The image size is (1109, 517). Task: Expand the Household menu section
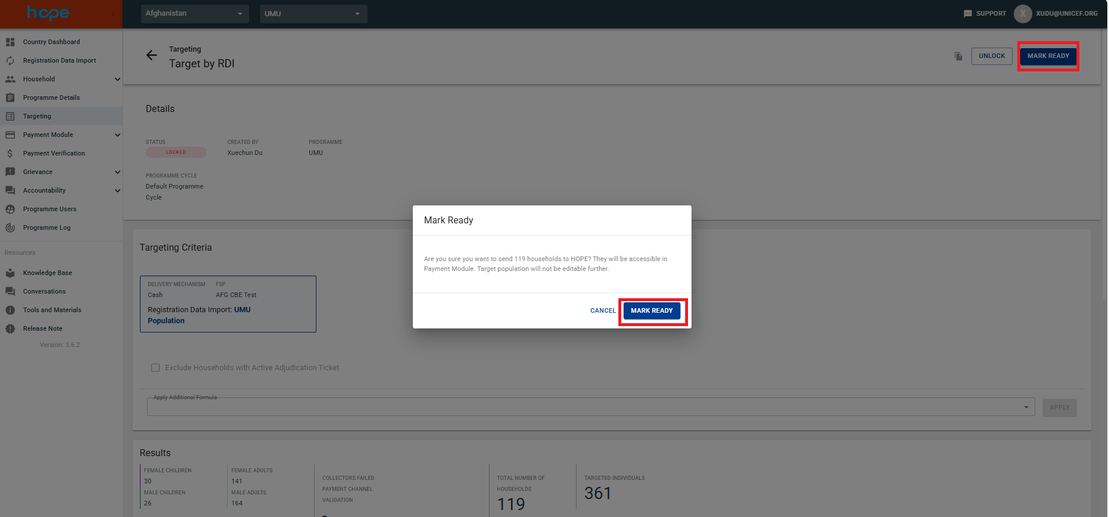tap(117, 79)
